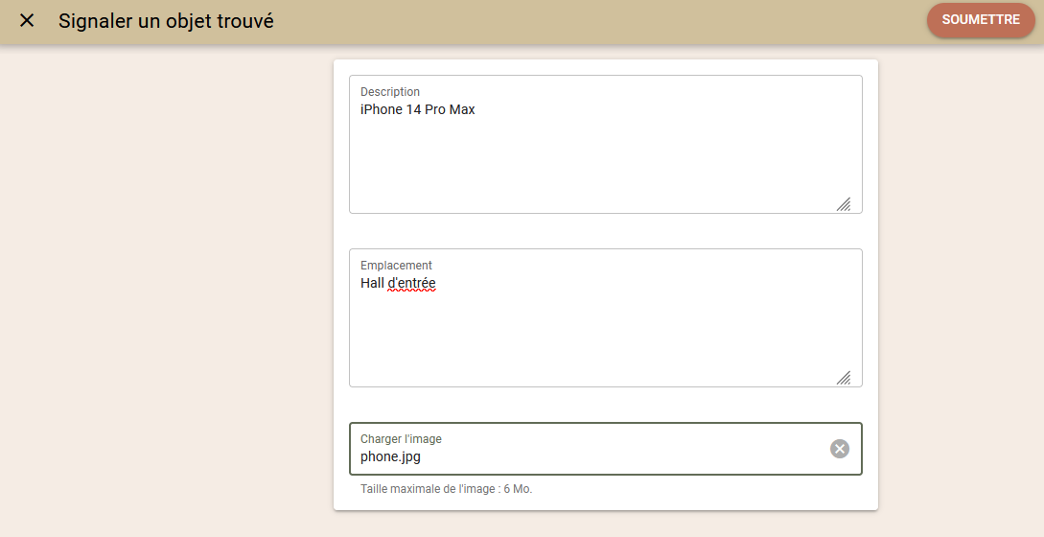Click the "Charger l'image" field label
This screenshot has height=537, width=1044.
pos(401,439)
